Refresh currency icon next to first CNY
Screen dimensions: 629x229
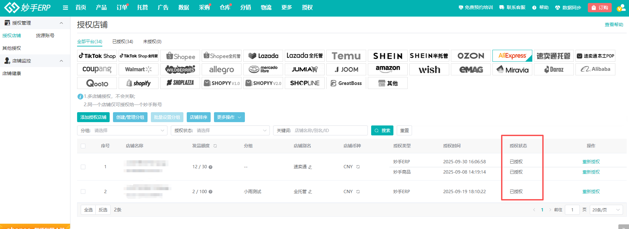coord(358,167)
